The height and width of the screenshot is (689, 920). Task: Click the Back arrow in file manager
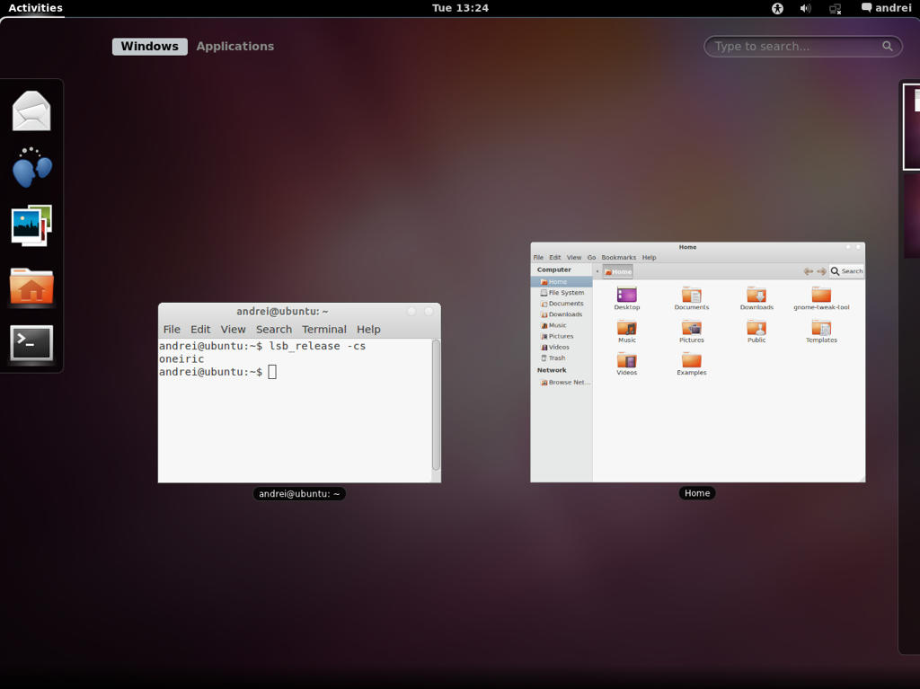point(808,271)
